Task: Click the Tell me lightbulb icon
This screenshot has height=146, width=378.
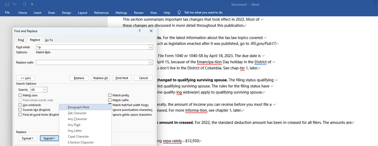Action: pos(179,13)
